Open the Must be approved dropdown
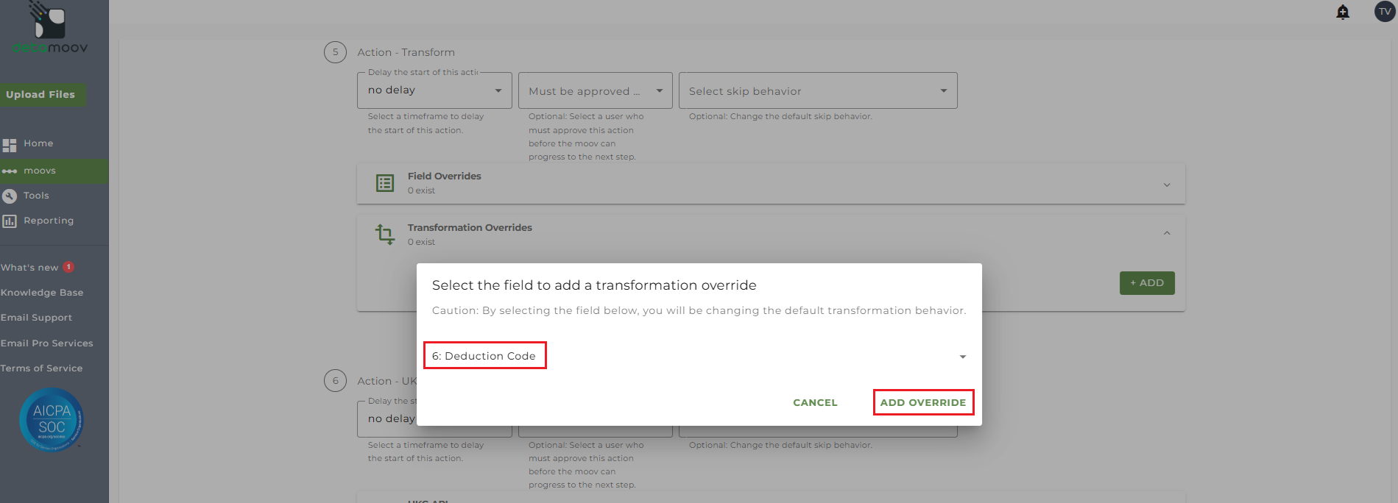This screenshot has width=1398, height=503. (595, 91)
